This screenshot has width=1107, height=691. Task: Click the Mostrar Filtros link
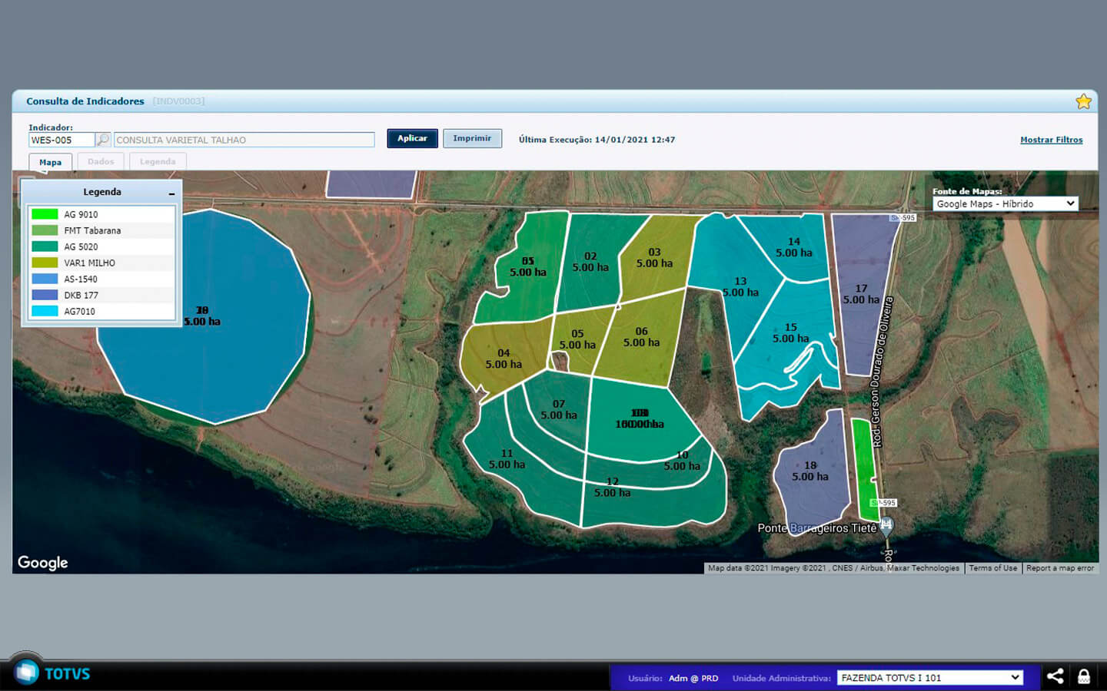tap(1051, 140)
